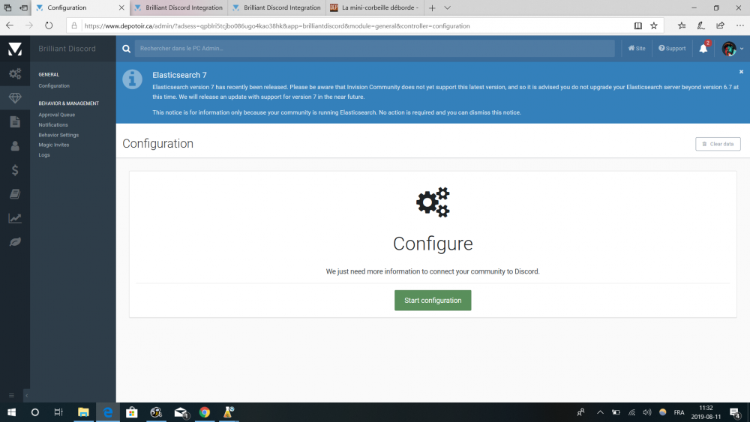Dismiss the Elasticsearch 7 notice

tap(741, 72)
